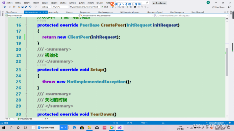The image size is (234, 131).
Task: Open Live Share
Action: (x=218, y=7)
